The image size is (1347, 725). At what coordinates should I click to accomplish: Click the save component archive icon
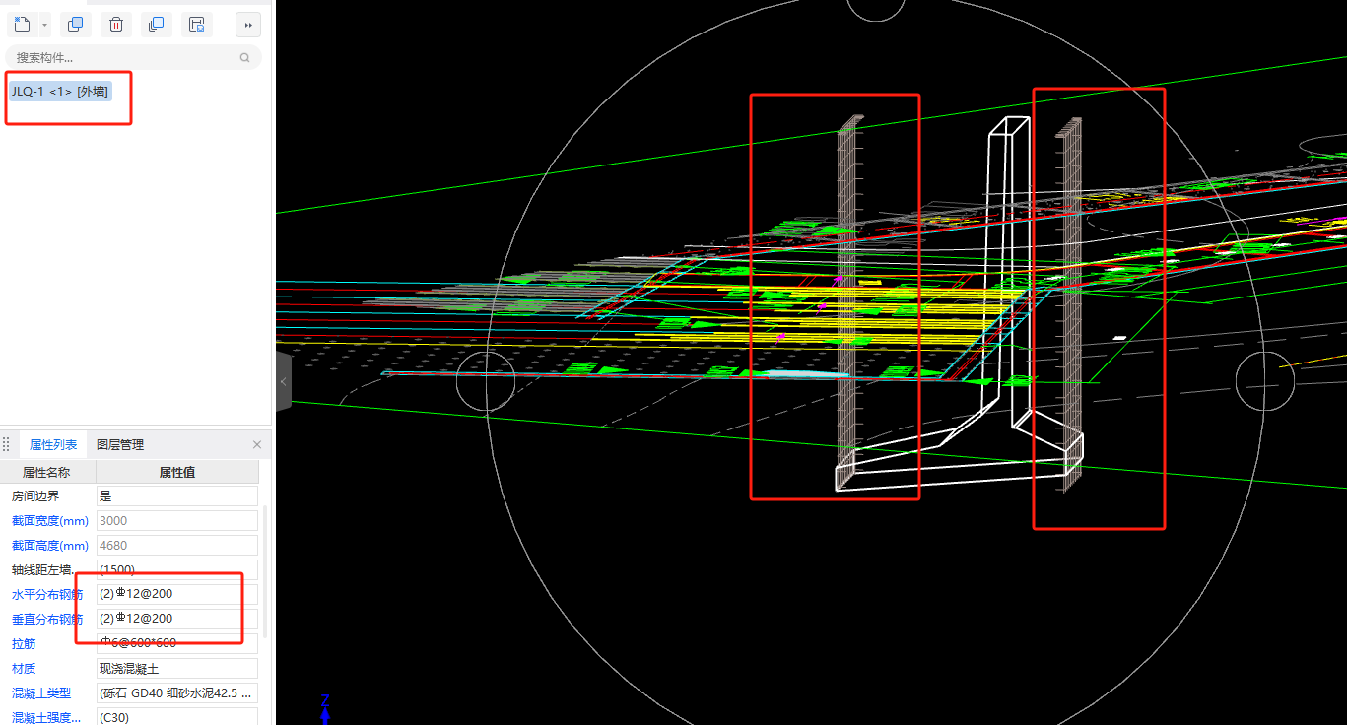(196, 25)
